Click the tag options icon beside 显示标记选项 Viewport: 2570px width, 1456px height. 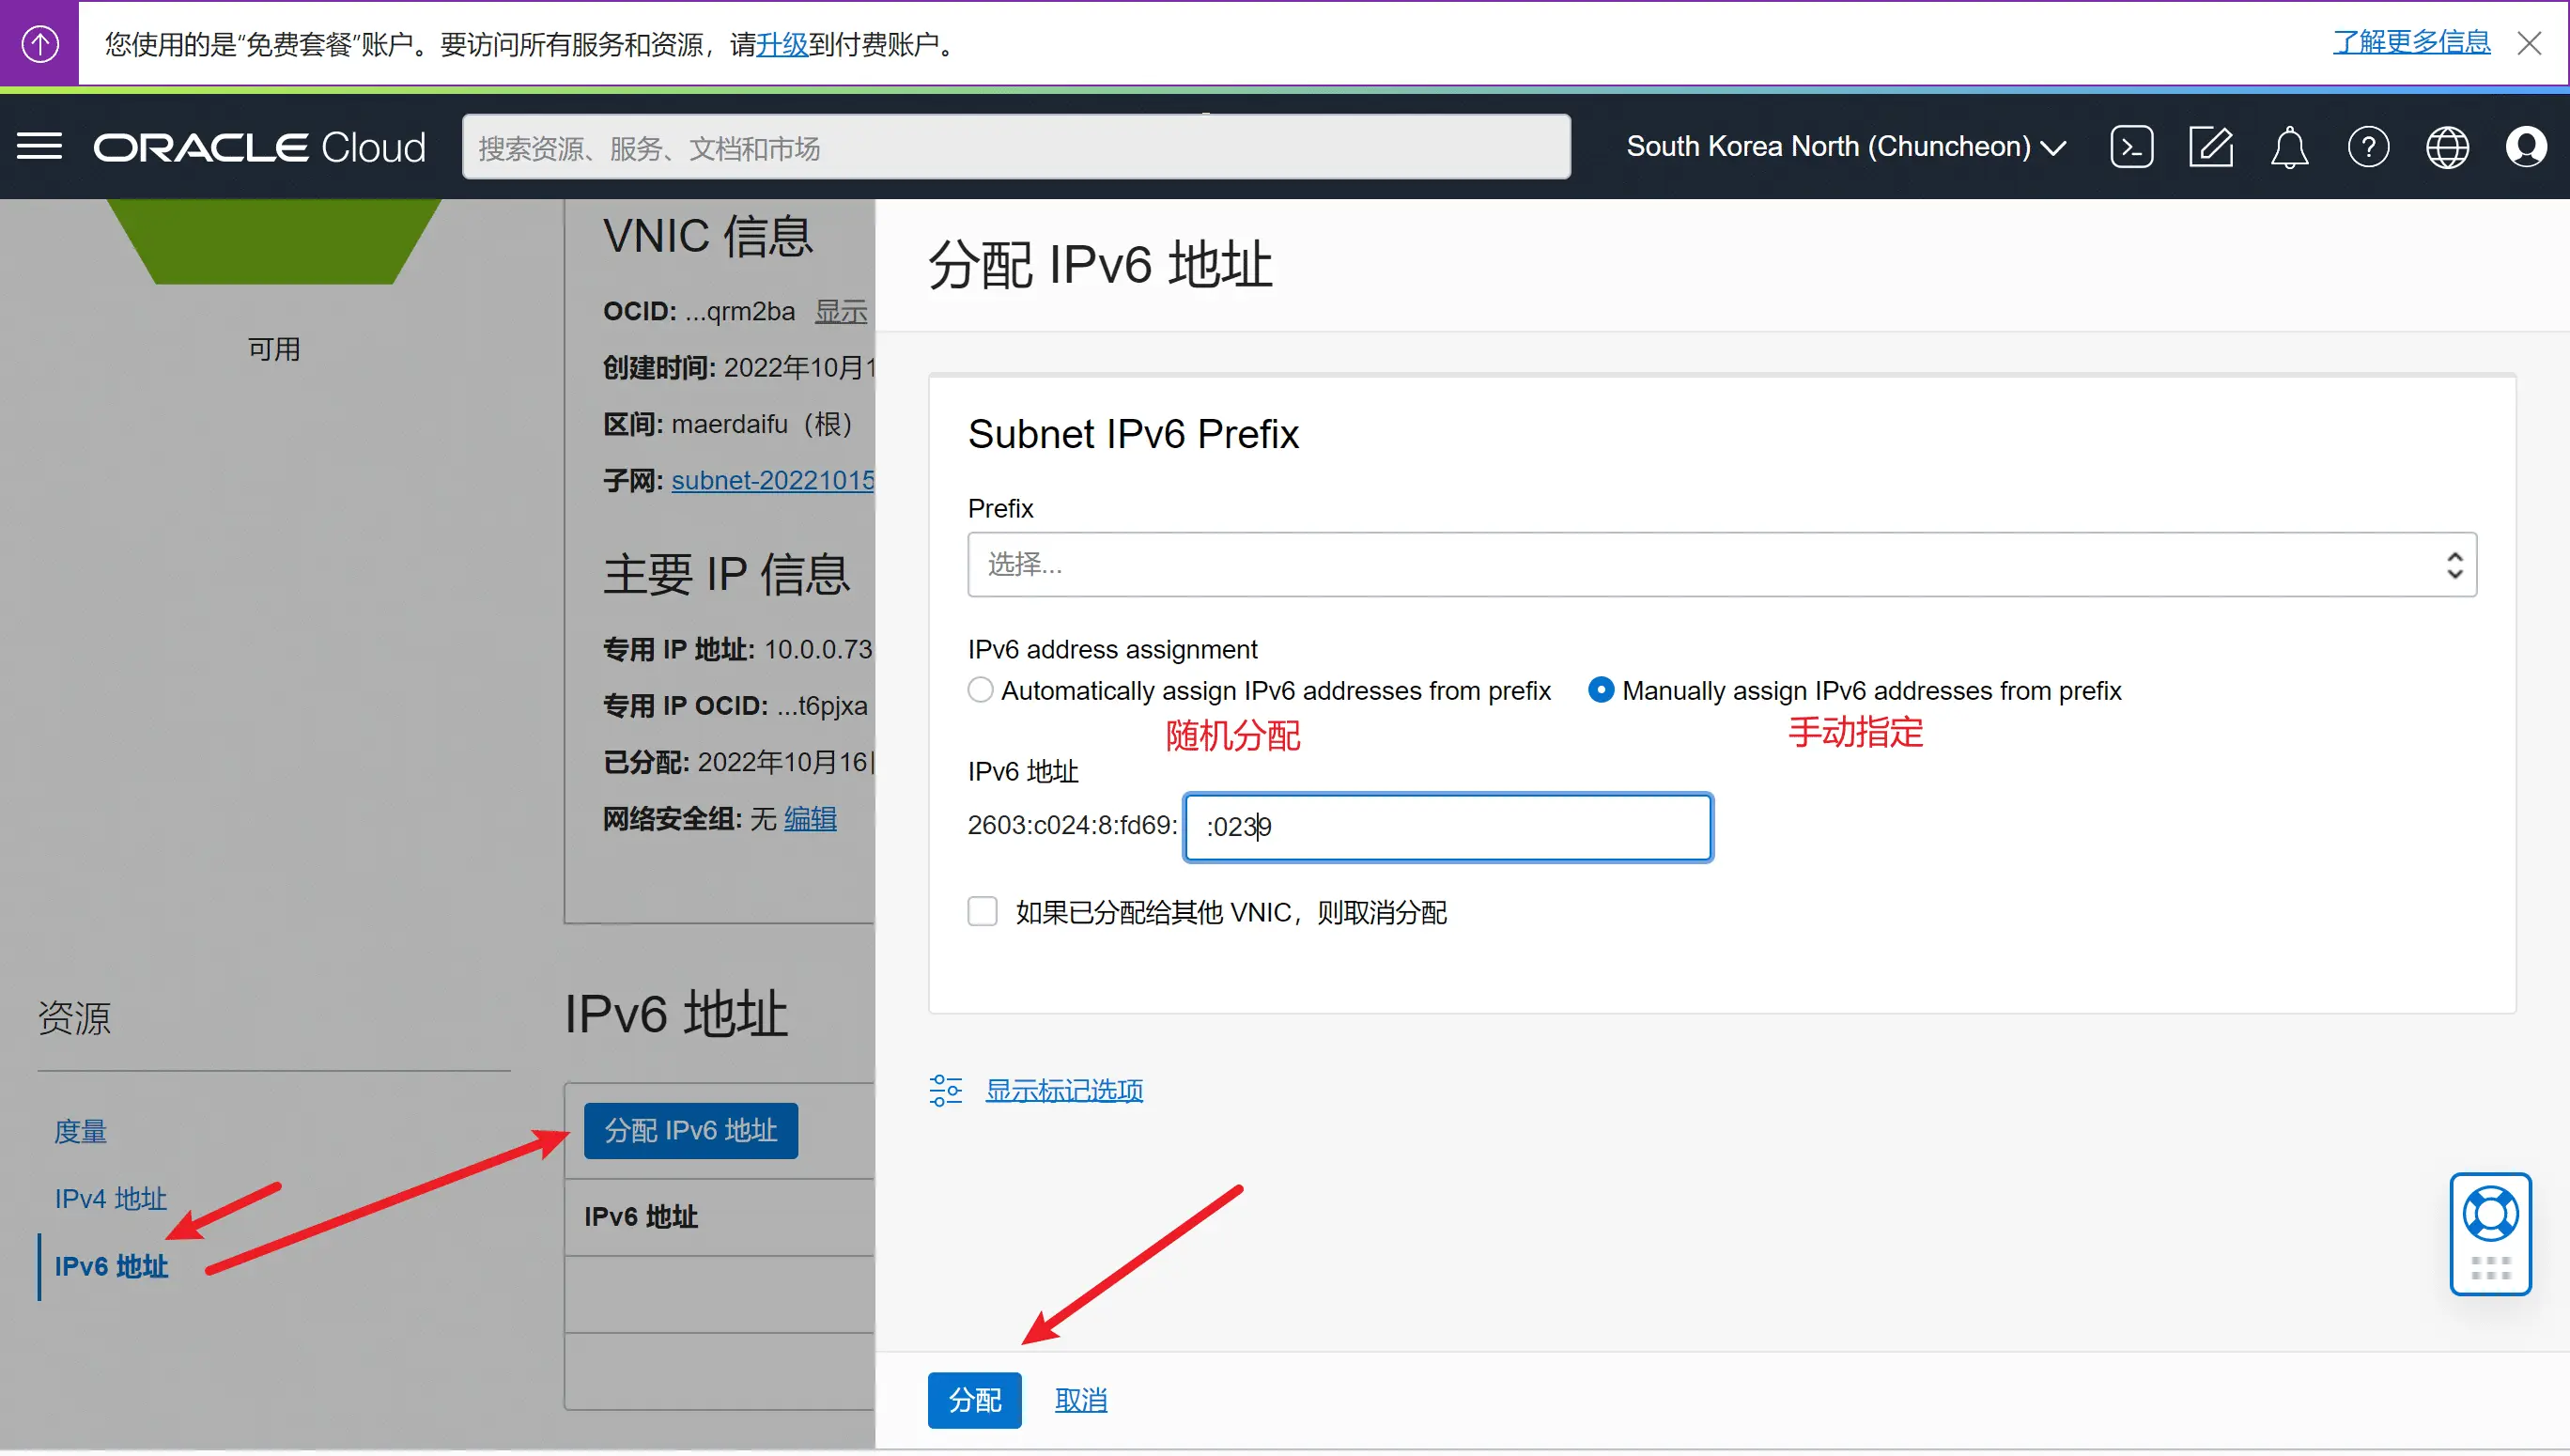(946, 1090)
